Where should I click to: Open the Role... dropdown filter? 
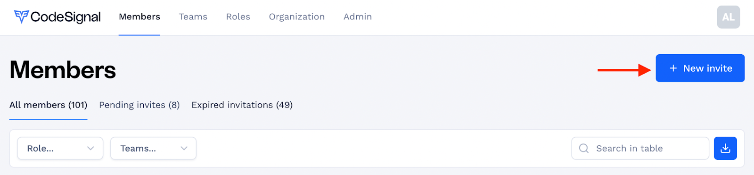click(60, 148)
